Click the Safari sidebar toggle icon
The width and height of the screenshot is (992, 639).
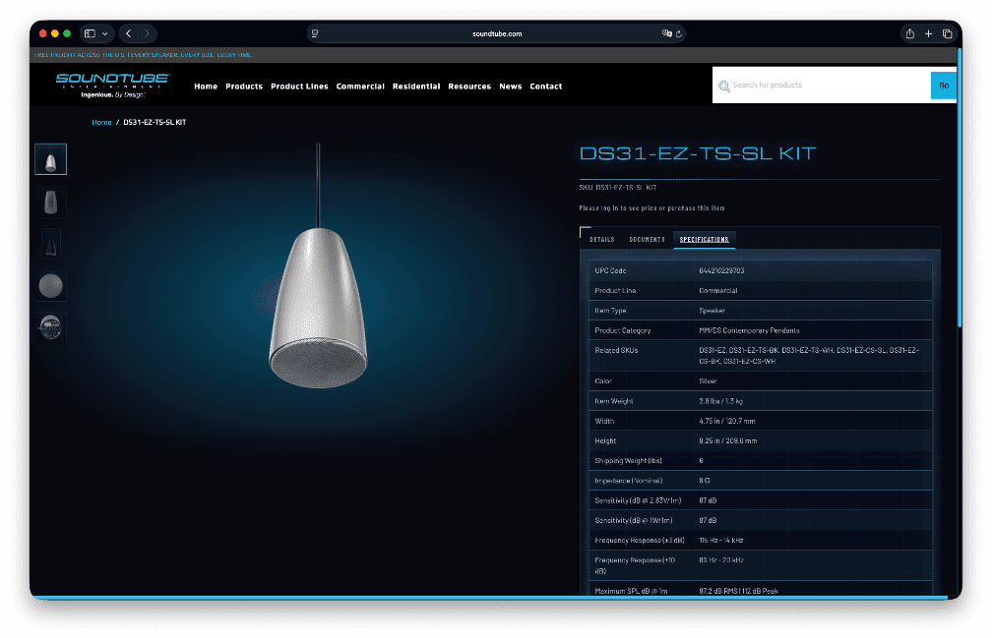tap(90, 33)
